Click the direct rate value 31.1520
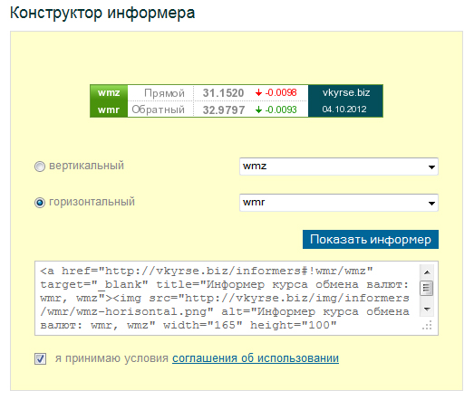Viewport: 474px width, 400px height. 223,93
